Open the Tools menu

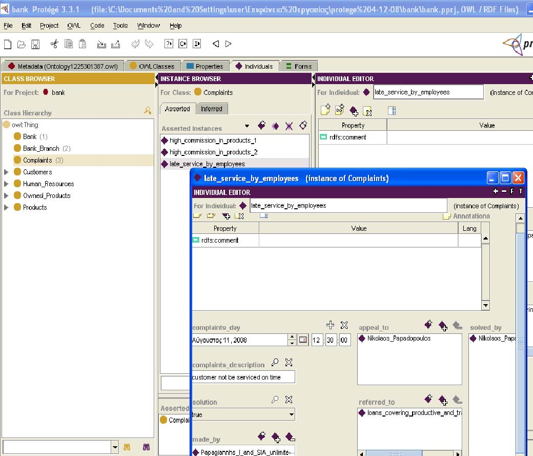click(x=120, y=26)
